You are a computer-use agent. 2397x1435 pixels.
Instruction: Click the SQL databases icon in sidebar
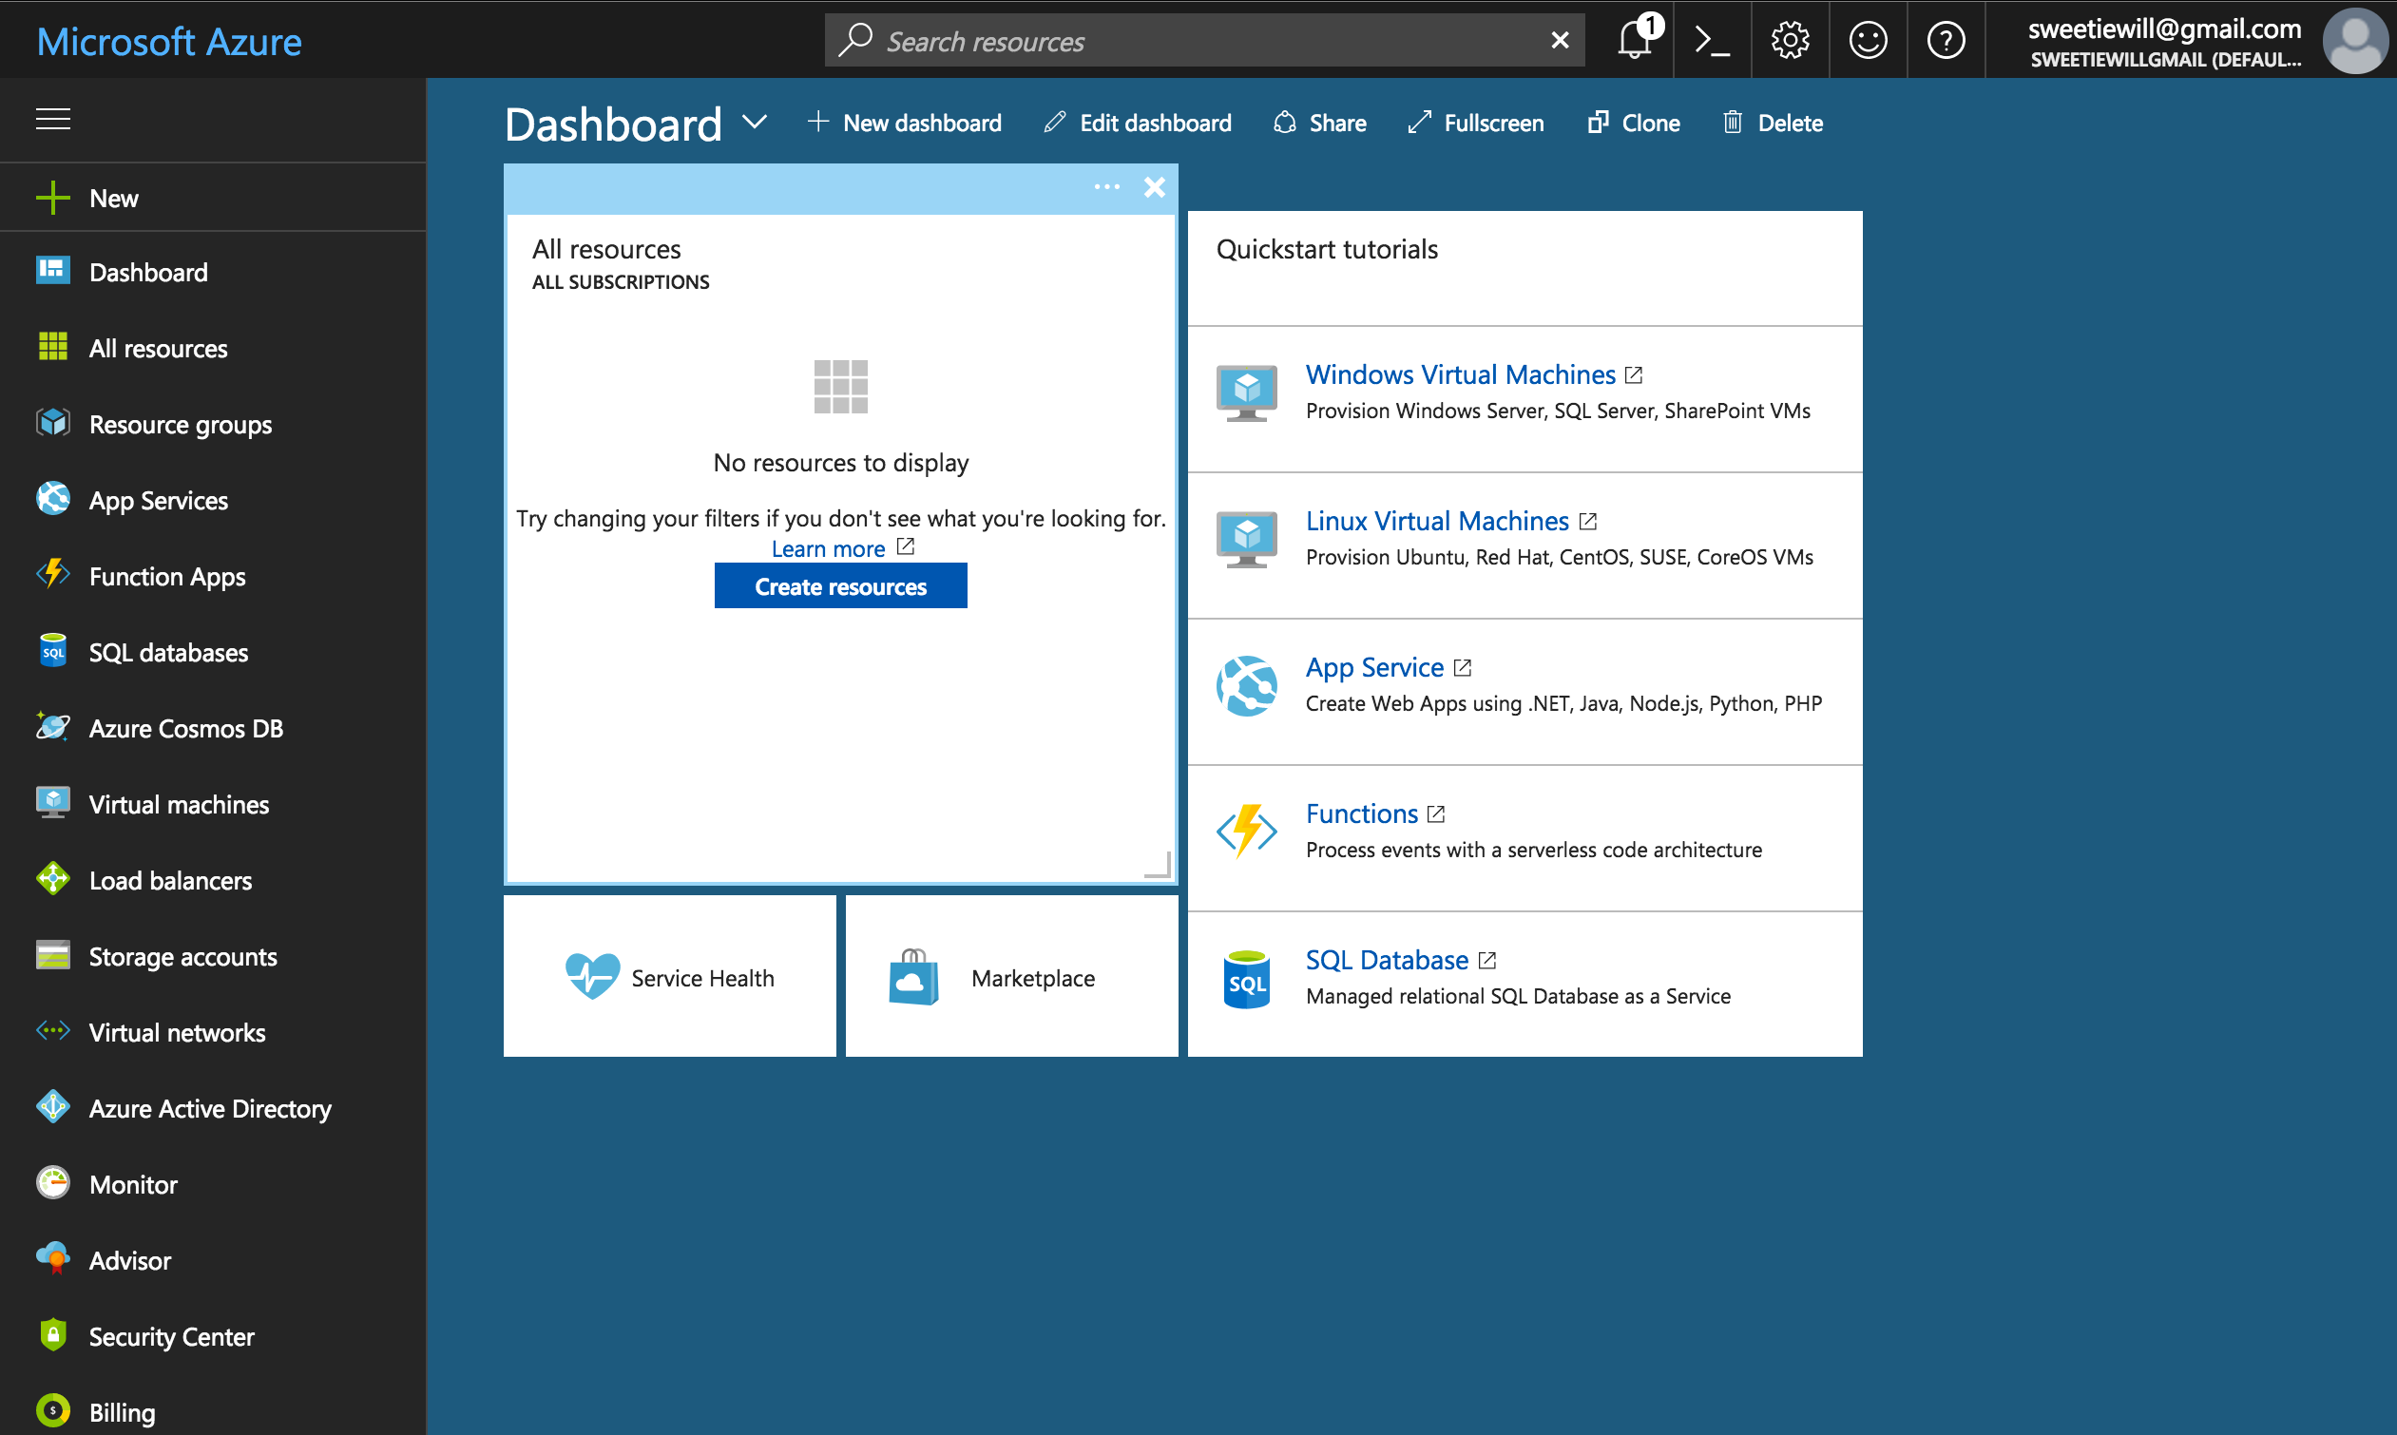[53, 651]
